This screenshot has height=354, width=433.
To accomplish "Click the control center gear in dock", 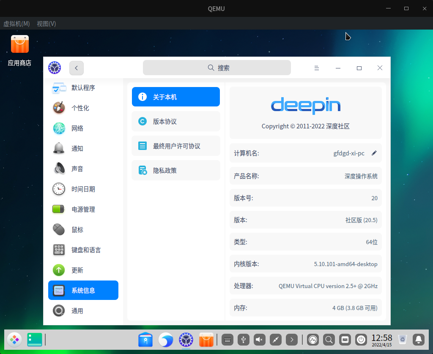I will click(186, 340).
